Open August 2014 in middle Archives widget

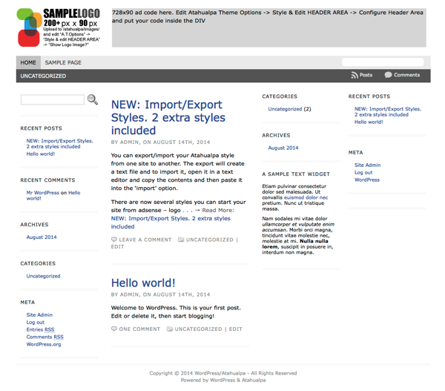pos(283,148)
